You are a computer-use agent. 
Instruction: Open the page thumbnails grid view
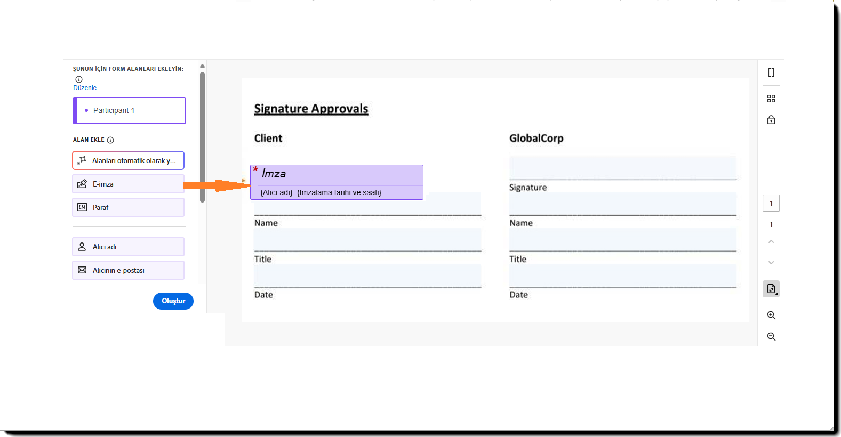coord(771,99)
